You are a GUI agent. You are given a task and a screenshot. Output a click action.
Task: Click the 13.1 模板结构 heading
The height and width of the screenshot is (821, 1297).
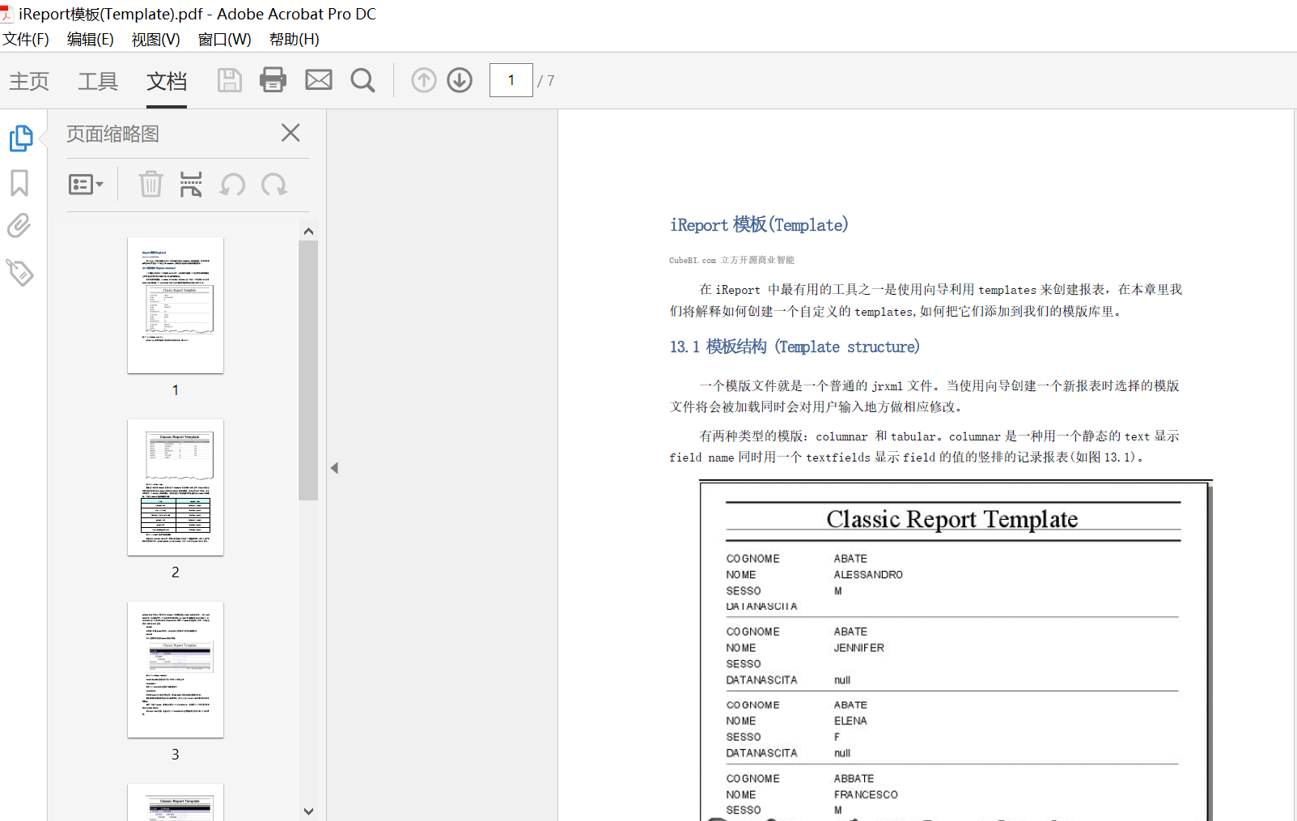(795, 347)
